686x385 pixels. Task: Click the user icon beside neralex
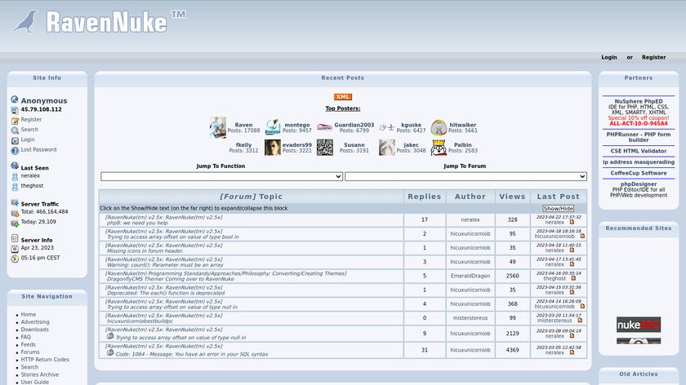tap(15, 176)
